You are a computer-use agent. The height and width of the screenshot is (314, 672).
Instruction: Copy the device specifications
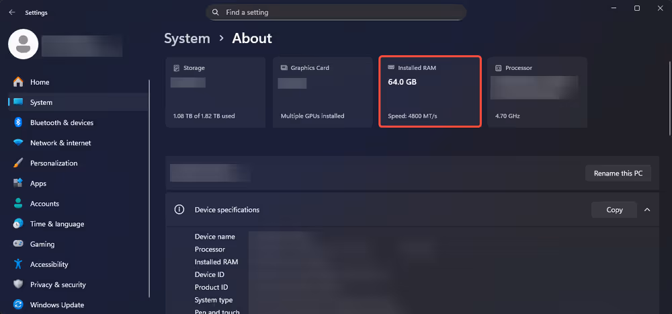pos(614,210)
